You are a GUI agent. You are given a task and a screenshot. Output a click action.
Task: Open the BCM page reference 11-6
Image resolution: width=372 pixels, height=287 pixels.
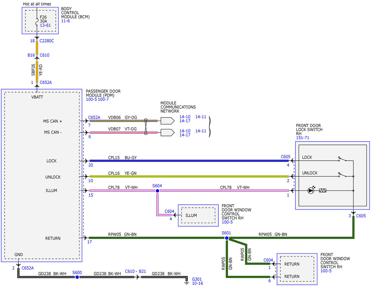coord(65,21)
